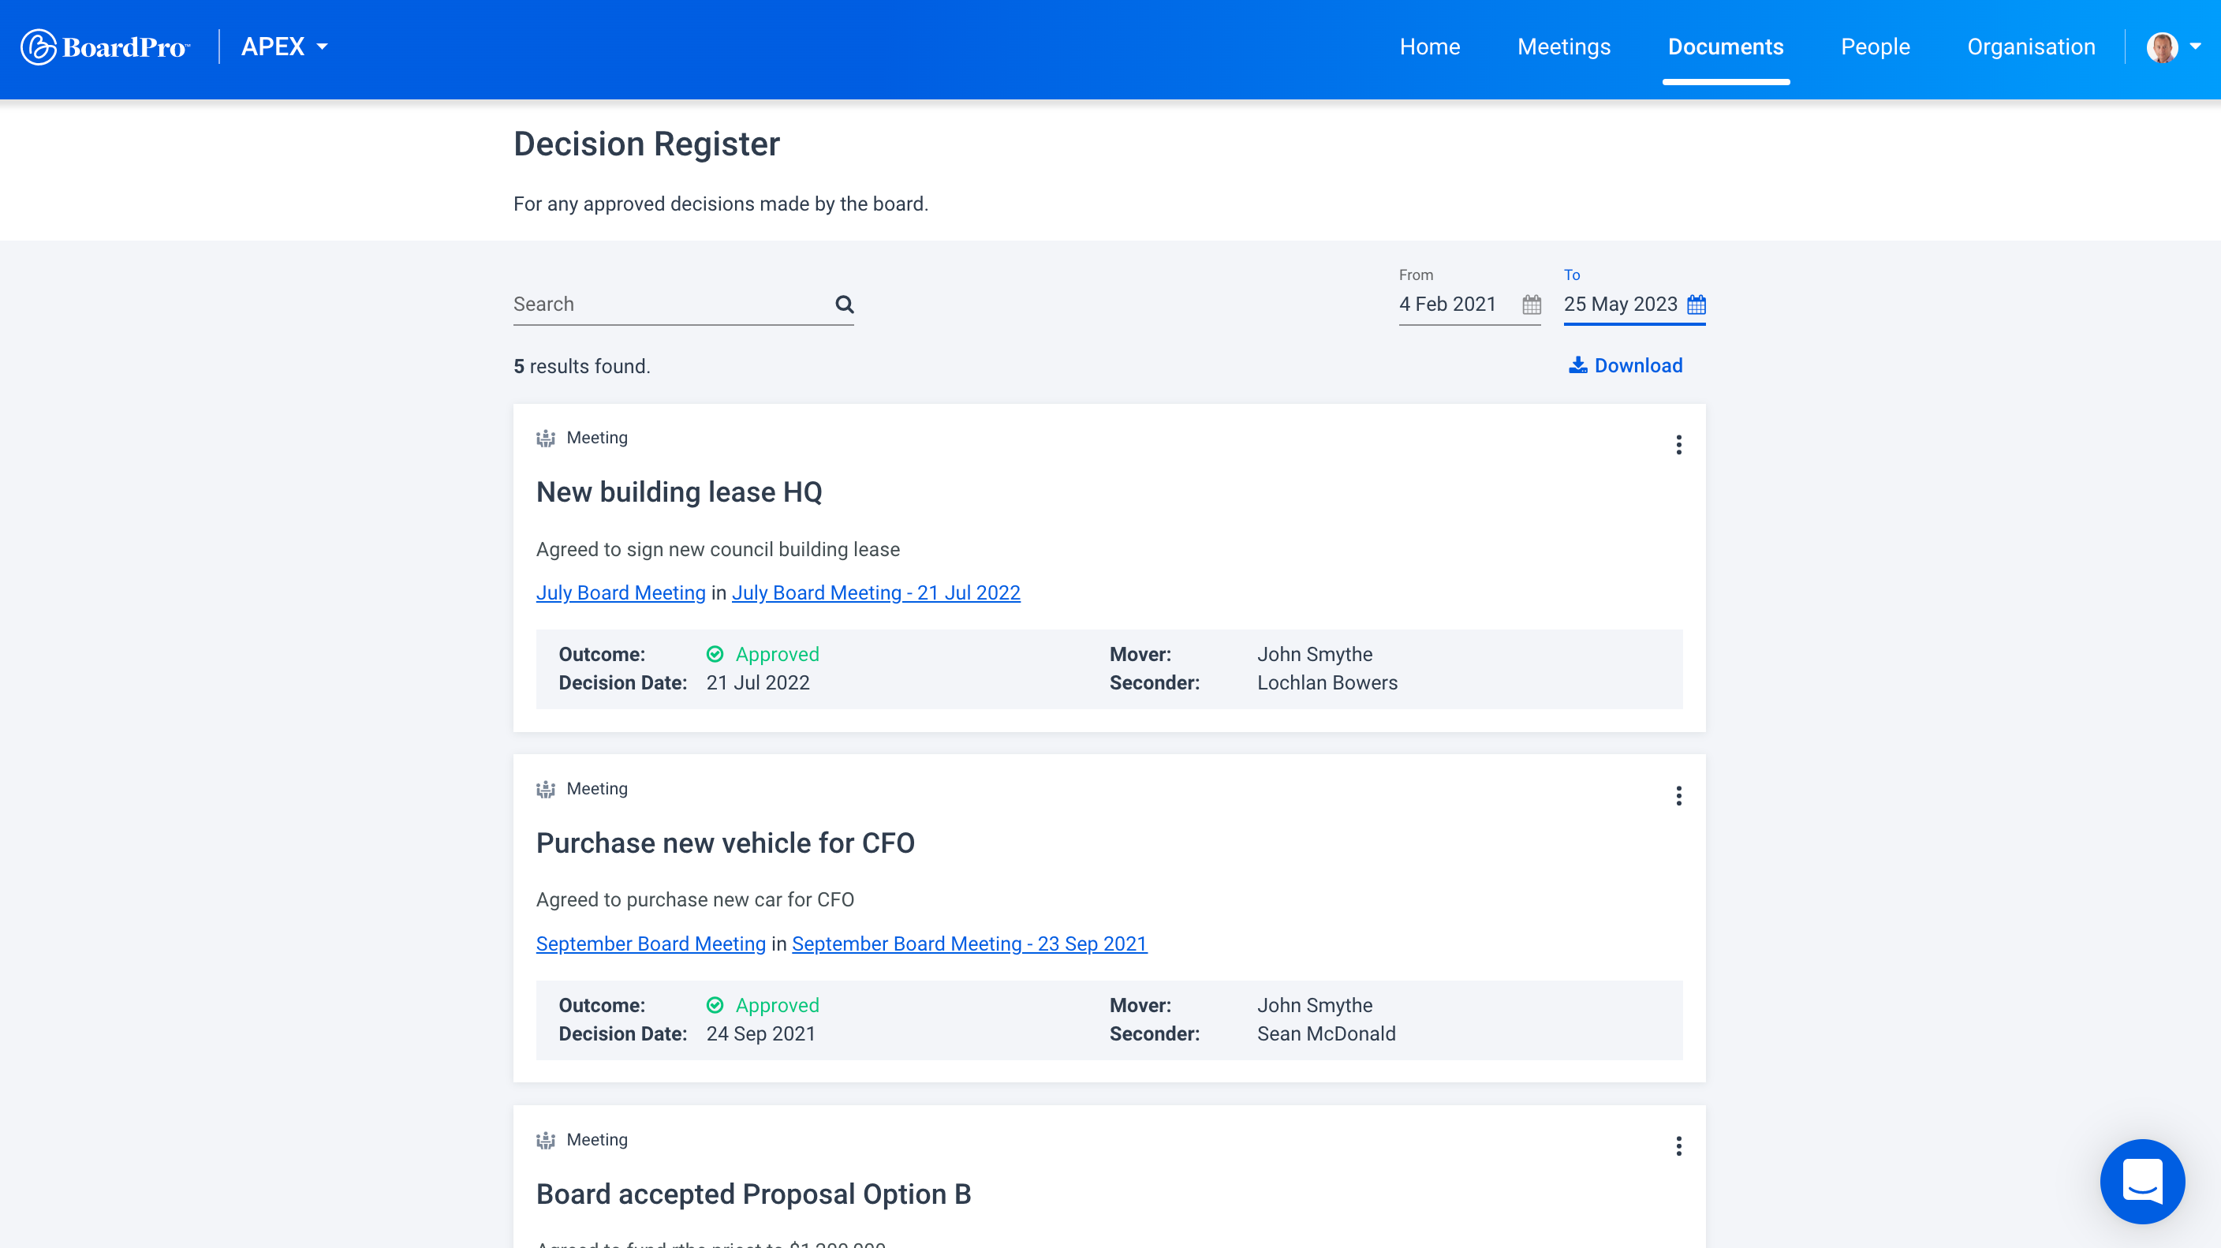Click the search icon to search decisions
This screenshot has width=2221, height=1248.
coord(845,304)
